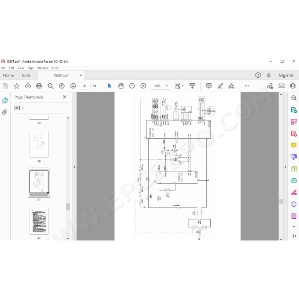This screenshot has height=299, width=299.
Task: Activate the Selection arrow tool
Action: point(109,86)
